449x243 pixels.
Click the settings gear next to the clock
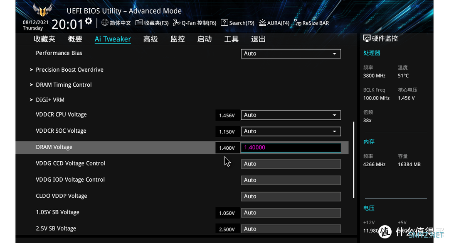coord(89,21)
